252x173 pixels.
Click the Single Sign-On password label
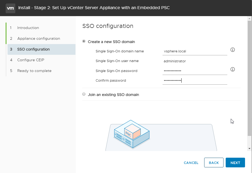(117, 71)
